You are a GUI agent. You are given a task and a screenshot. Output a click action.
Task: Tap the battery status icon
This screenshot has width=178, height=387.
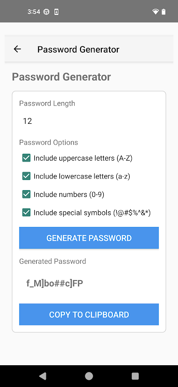point(164,12)
